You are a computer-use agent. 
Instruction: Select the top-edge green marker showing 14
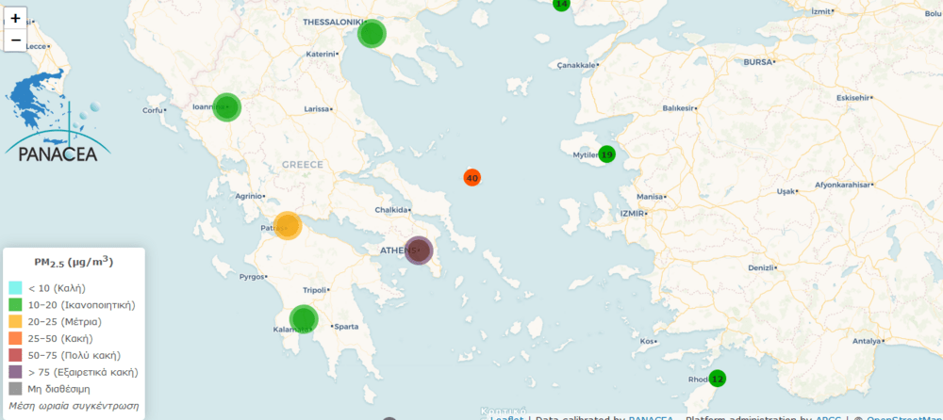tap(561, 4)
